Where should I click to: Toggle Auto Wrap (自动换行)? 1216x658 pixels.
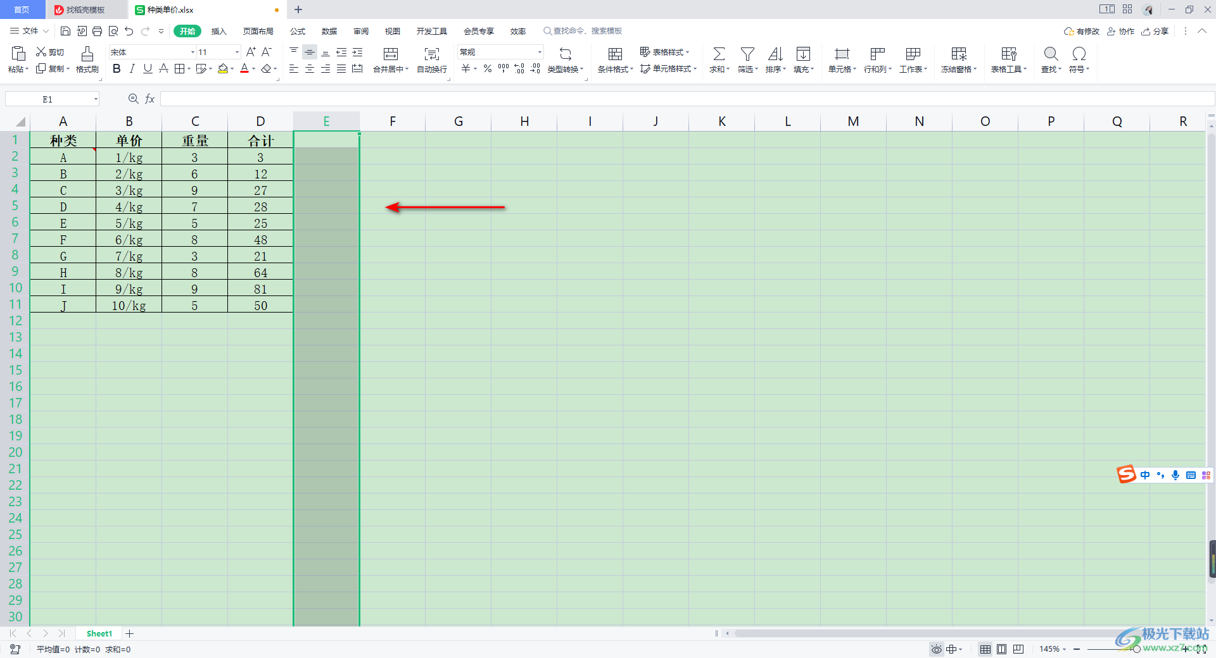point(432,59)
